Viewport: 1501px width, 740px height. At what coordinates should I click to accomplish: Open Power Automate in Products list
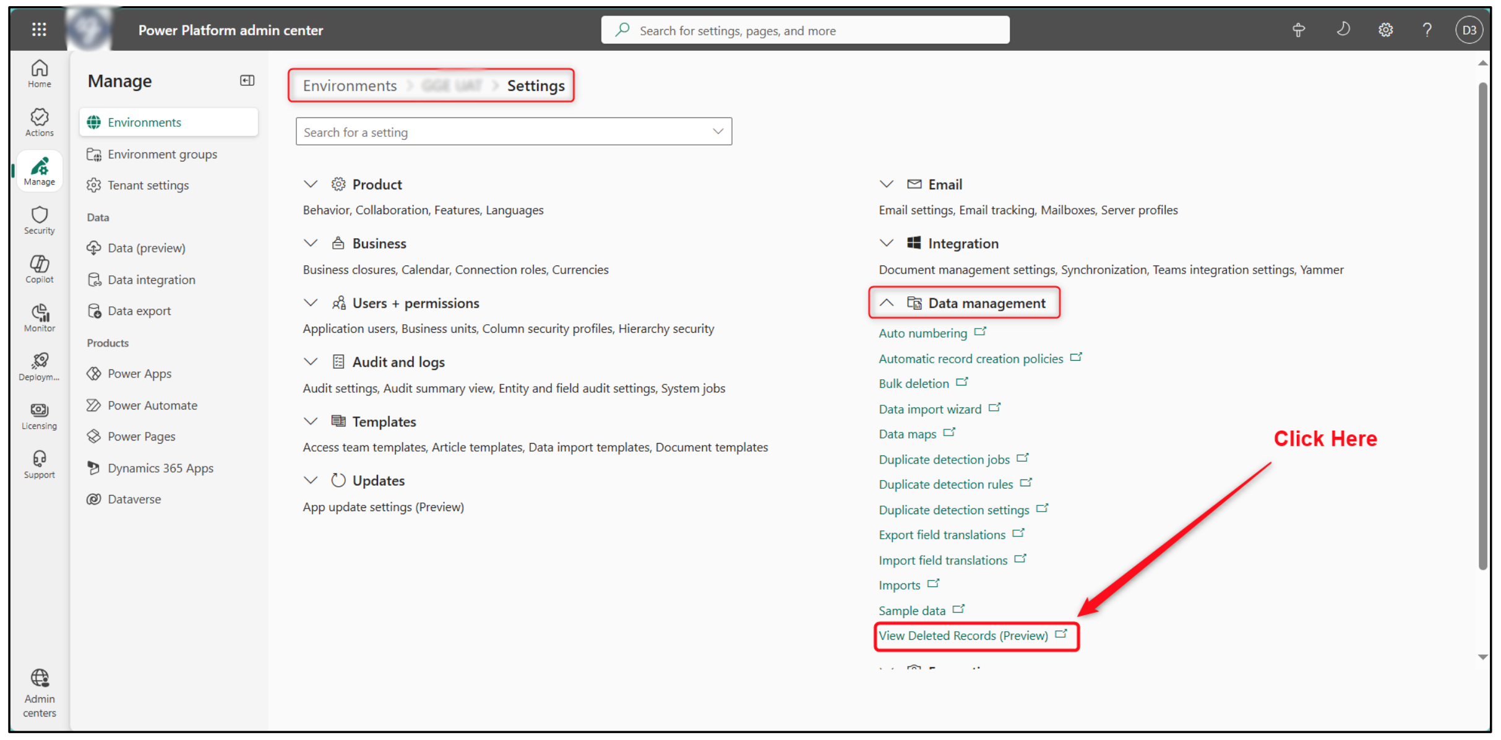(x=152, y=405)
